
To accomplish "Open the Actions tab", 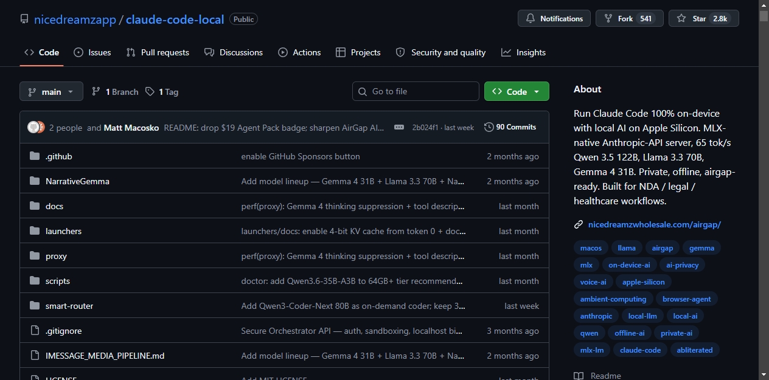I will (x=299, y=52).
